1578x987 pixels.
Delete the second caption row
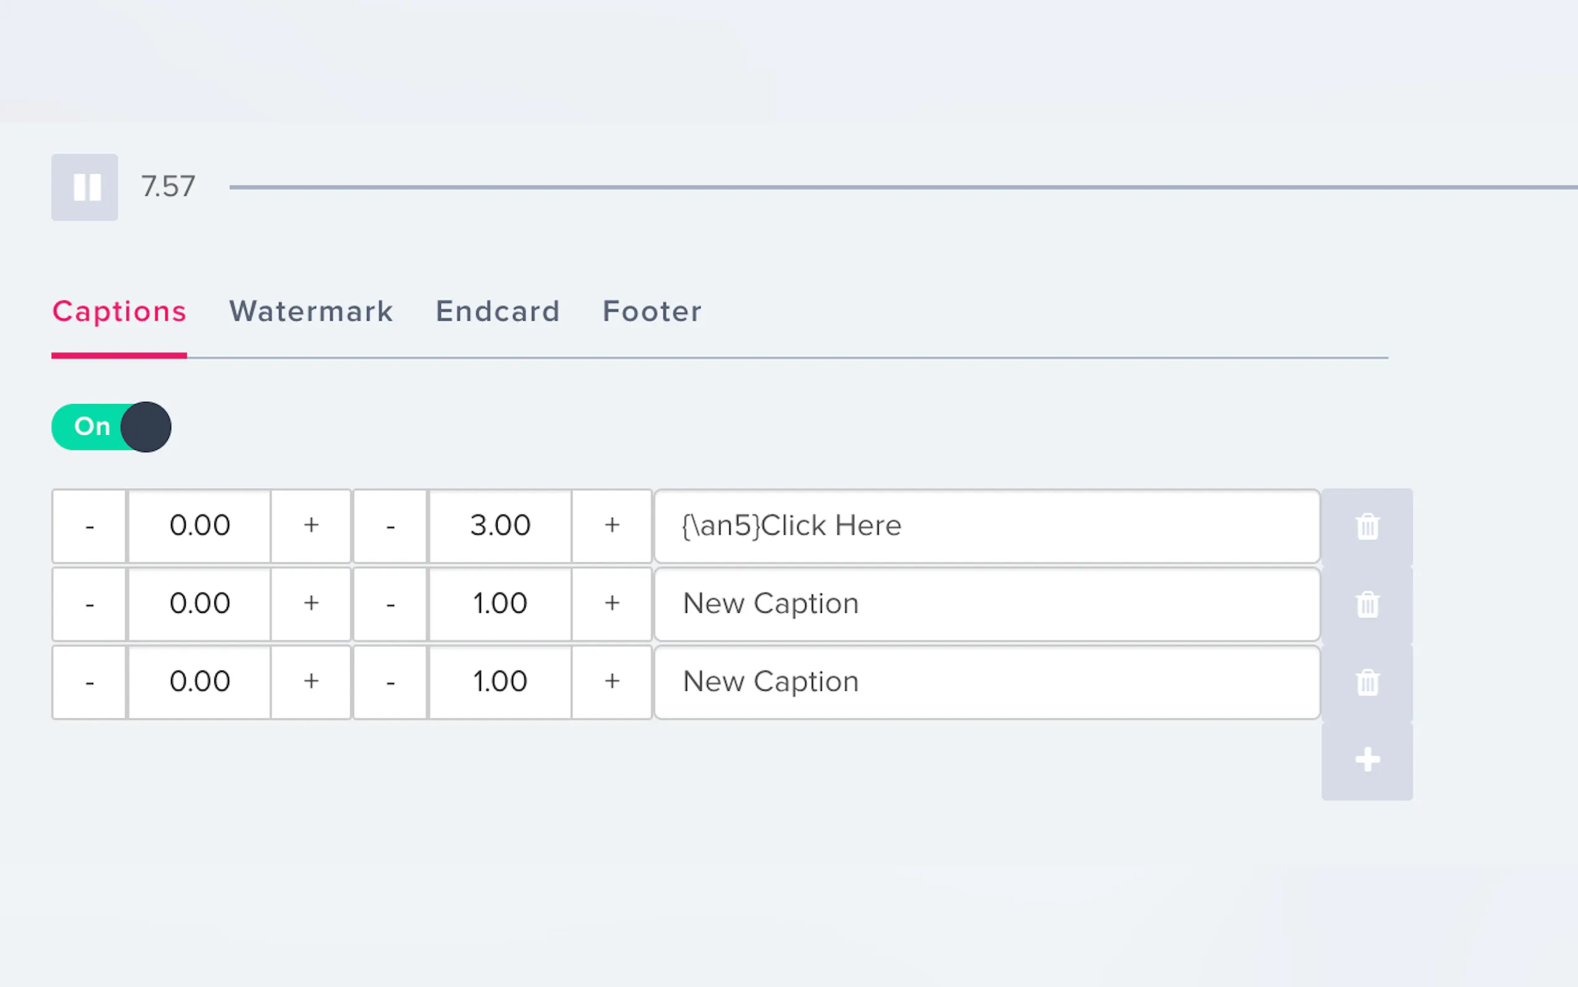1367,605
